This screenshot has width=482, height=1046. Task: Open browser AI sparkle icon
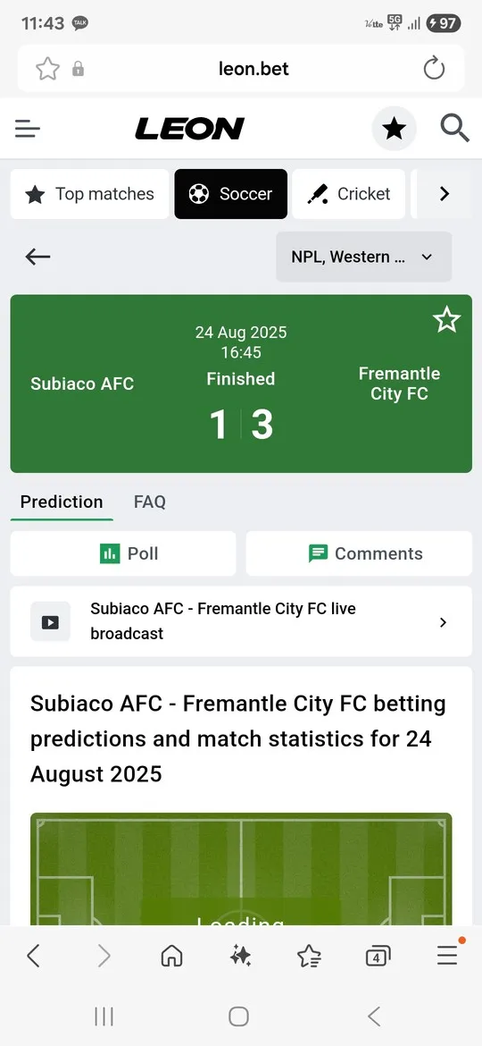(x=240, y=957)
